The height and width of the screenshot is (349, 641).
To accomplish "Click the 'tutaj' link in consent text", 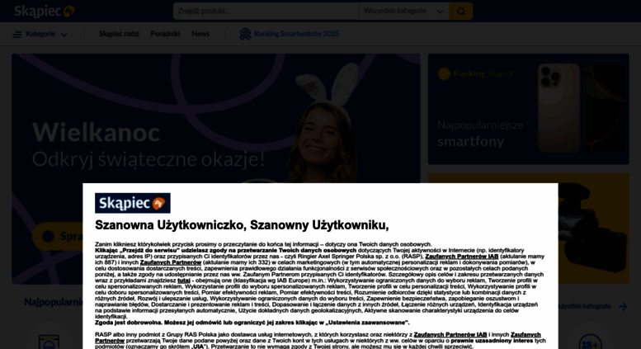I will [x=183, y=281].
